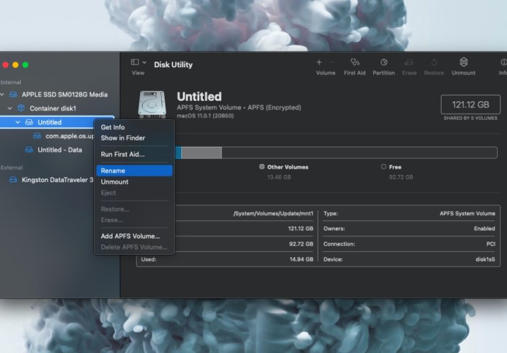Collapse the Untitled volume chevron
The height and width of the screenshot is (353, 507).
click(18, 122)
